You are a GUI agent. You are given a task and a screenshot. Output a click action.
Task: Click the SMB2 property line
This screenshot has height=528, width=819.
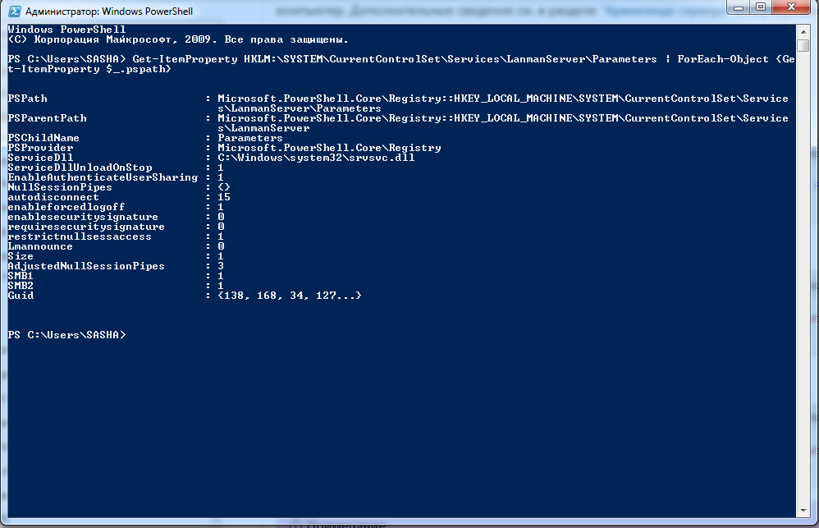coord(21,286)
